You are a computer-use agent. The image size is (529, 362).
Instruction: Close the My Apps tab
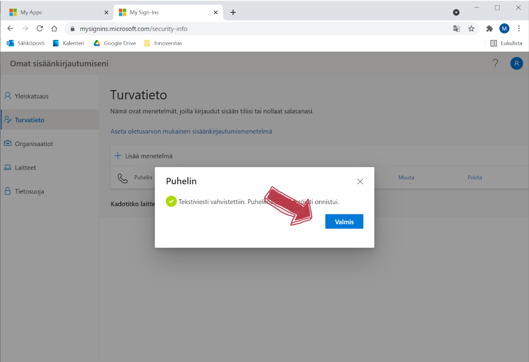point(106,12)
